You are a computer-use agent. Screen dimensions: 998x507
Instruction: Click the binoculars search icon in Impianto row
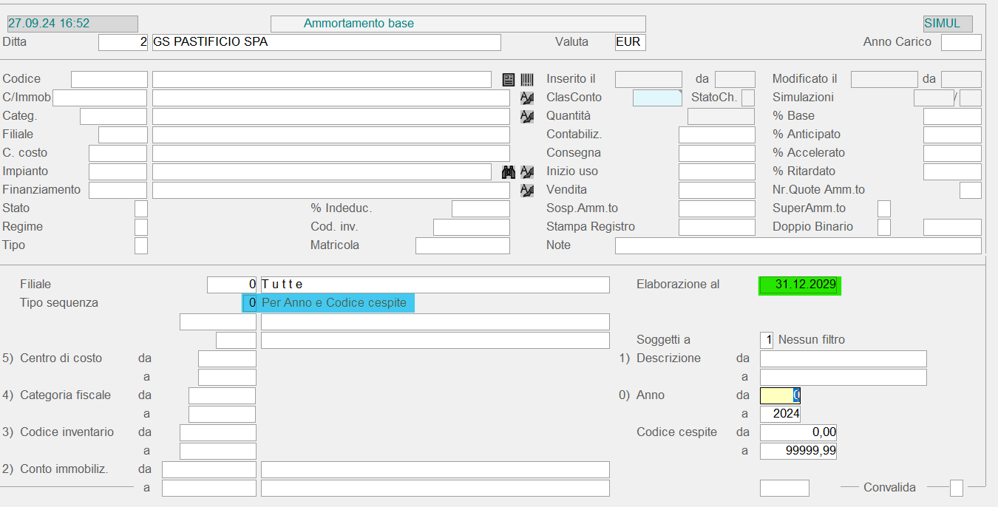(509, 172)
